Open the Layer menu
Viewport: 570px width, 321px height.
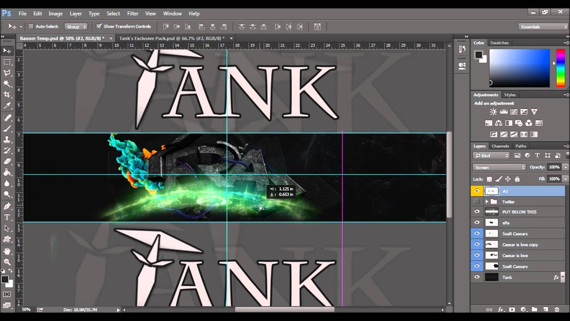(x=76, y=13)
